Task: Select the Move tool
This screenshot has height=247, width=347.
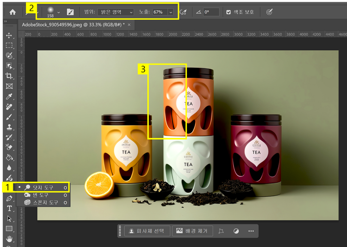Action: pos(9,36)
